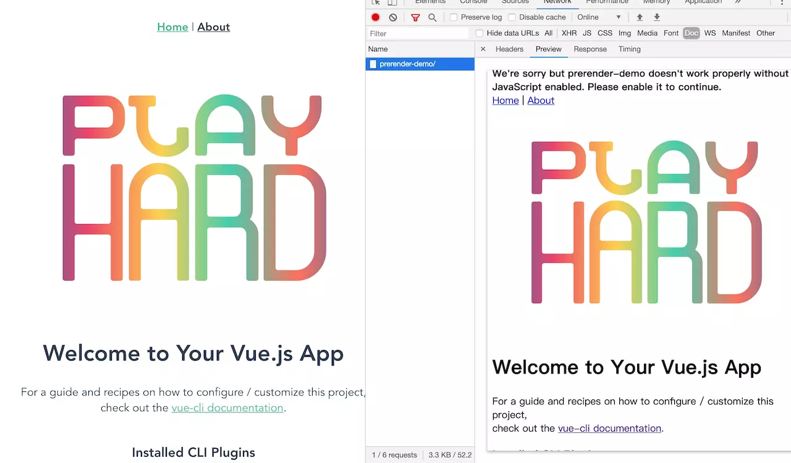Open DevTools three-dot menu
This screenshot has width=791, height=463.
(x=782, y=2)
